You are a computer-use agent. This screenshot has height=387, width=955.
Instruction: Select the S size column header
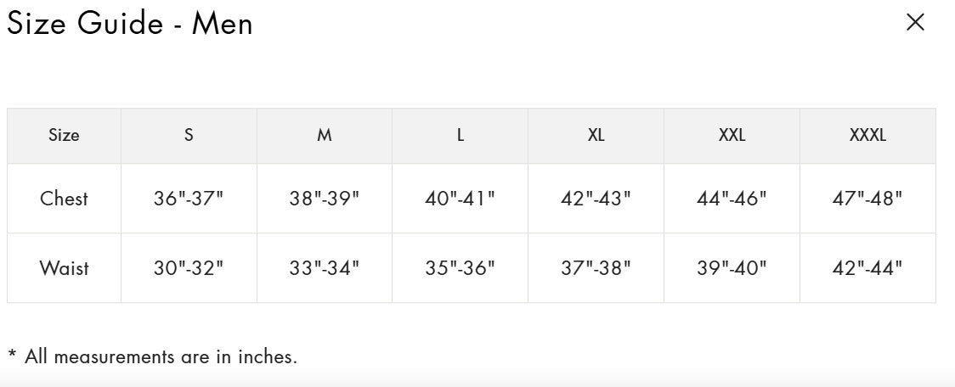pos(189,135)
